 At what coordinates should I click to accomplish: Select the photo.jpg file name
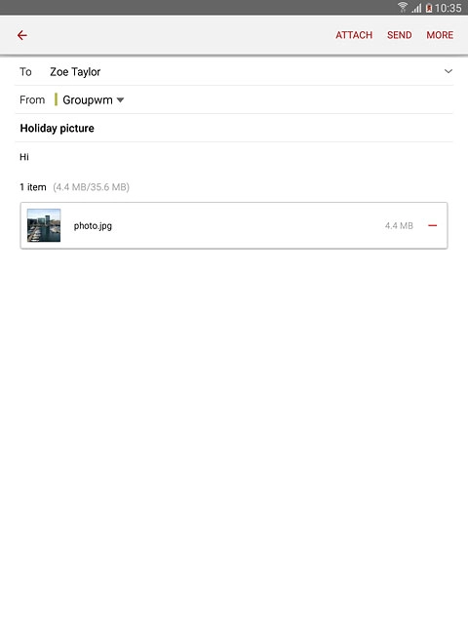click(x=93, y=225)
